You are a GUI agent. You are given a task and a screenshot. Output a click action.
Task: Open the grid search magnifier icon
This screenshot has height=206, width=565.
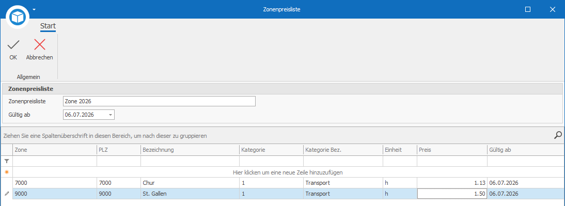tap(558, 135)
